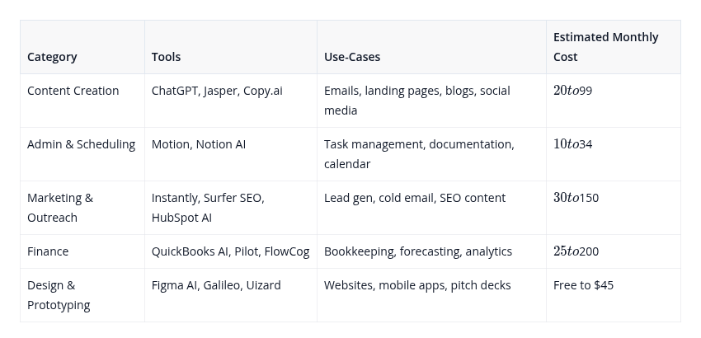Screen dimensions: 701x338
Task: Select the Websites, mobile apps, pitch decks cell
Action: [431, 295]
